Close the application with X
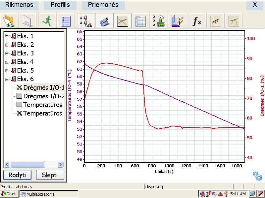The height and width of the screenshot is (198, 265). click(x=255, y=5)
